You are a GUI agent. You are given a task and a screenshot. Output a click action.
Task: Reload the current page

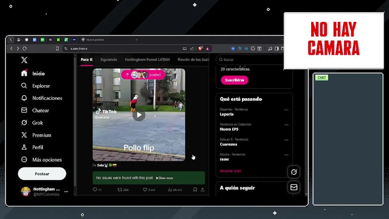tap(25, 49)
